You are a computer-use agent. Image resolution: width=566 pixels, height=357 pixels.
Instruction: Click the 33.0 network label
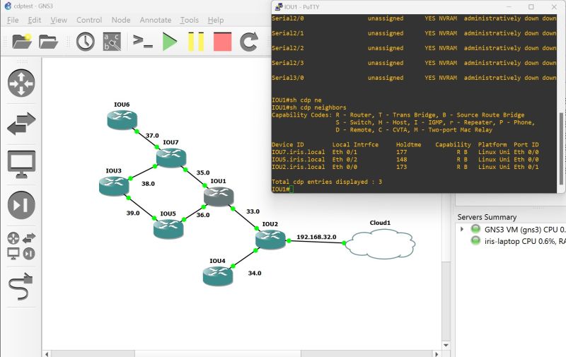pyautogui.click(x=253, y=211)
